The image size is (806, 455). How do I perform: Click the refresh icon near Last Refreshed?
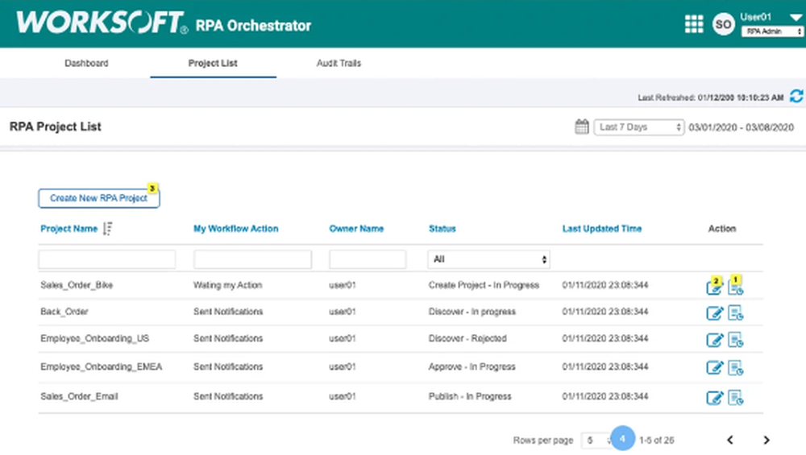click(796, 96)
